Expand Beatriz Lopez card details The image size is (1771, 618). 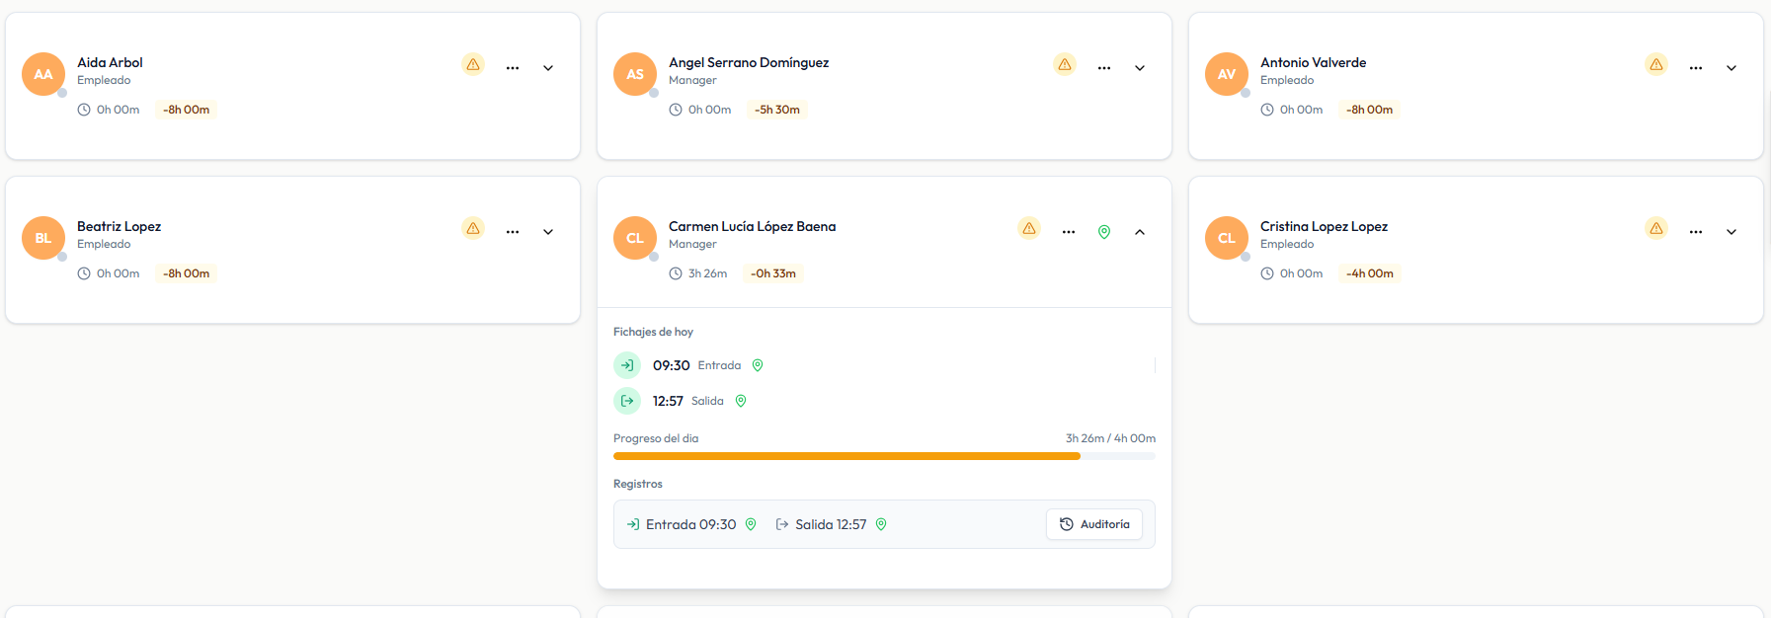548,232
